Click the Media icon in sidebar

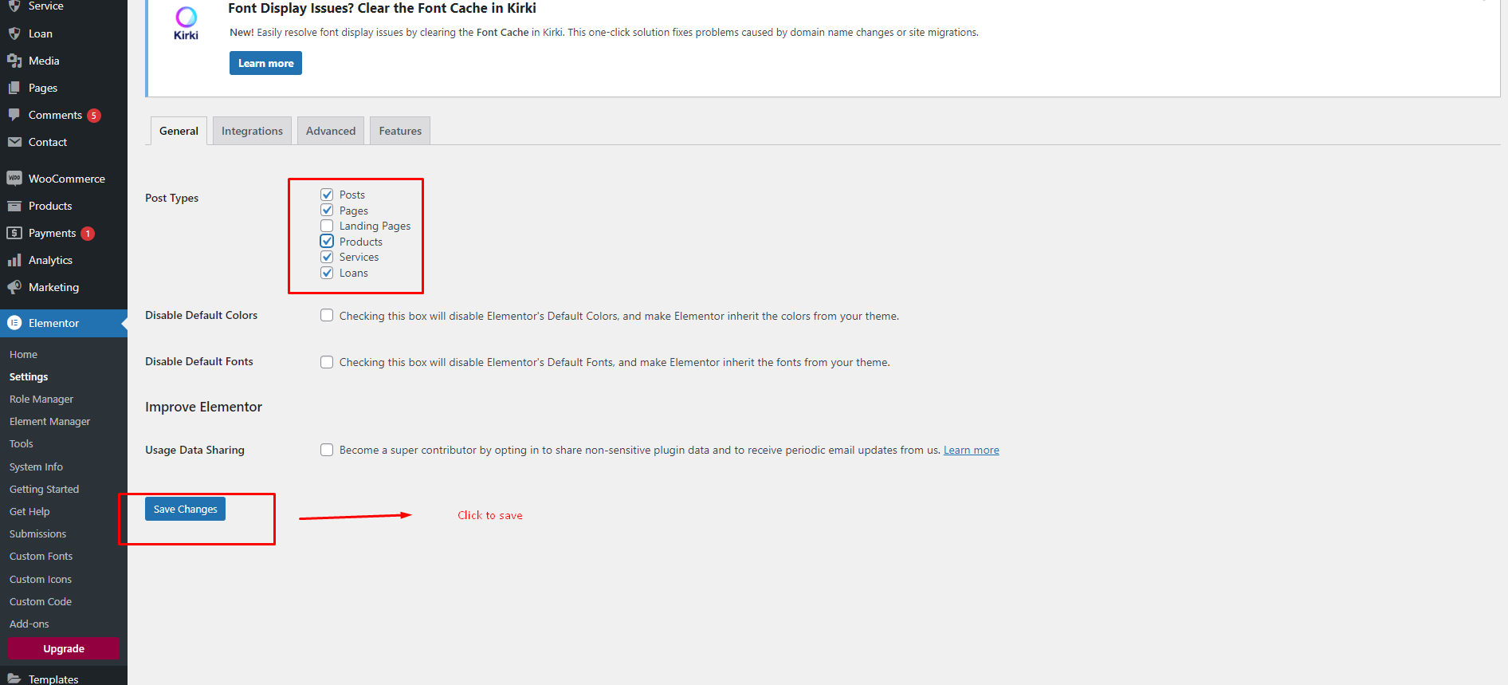tap(14, 61)
